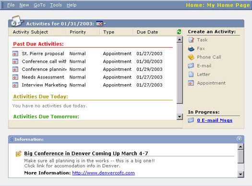Click activities list scroll down arrow
Viewport: 252px width, 186px height.
(180, 117)
